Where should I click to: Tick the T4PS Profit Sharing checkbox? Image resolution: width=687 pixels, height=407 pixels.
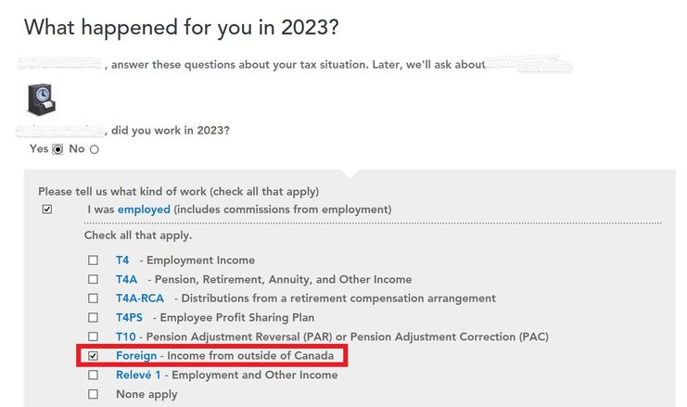point(93,317)
